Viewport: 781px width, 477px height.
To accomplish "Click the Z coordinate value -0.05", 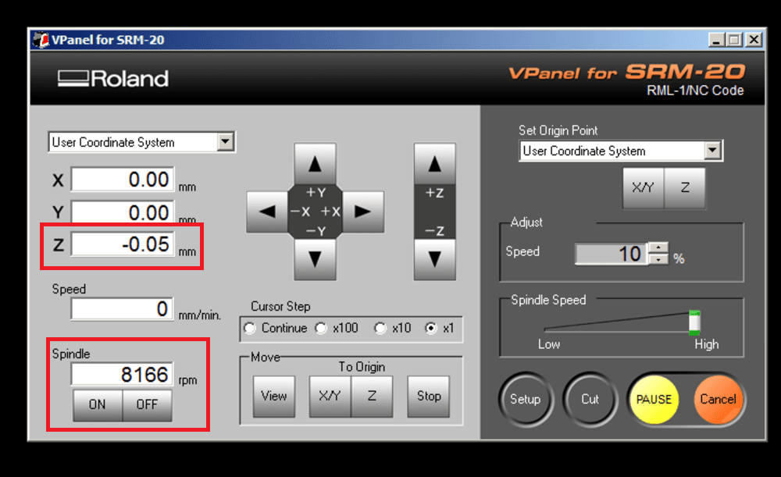I will coord(123,244).
